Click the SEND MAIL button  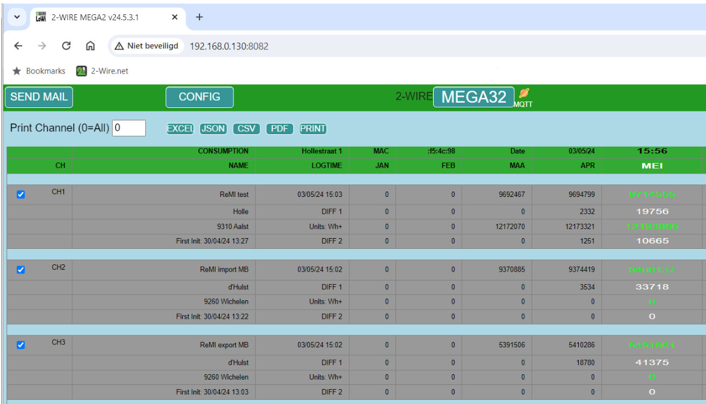click(39, 97)
